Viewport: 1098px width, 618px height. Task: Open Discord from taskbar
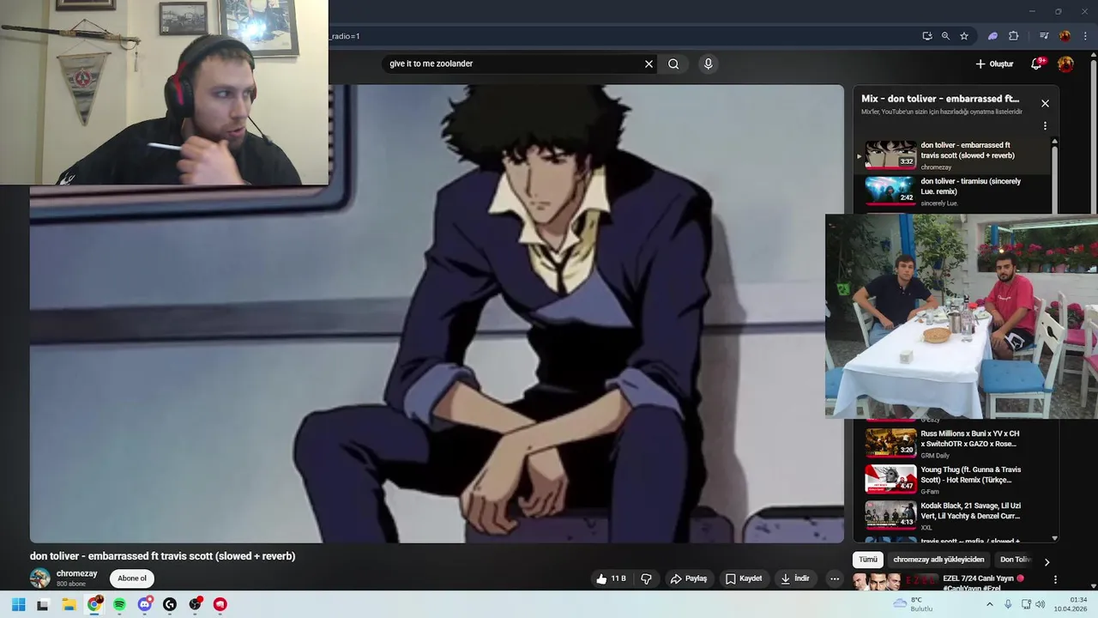pos(145,604)
